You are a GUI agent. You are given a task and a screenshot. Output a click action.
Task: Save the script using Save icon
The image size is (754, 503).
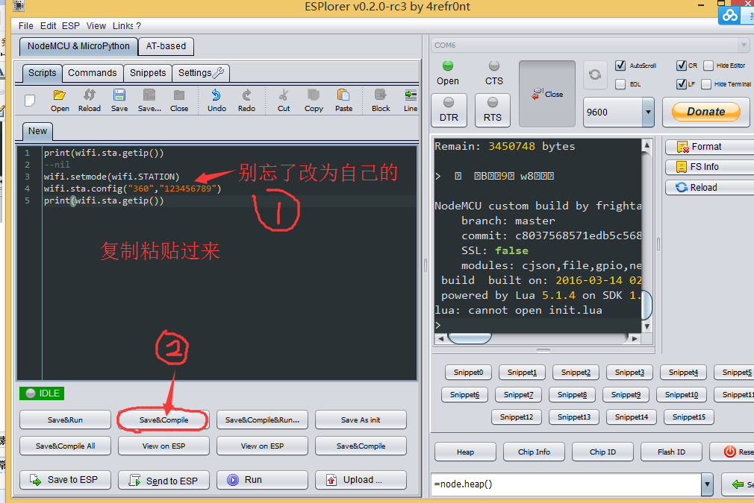pos(119,101)
